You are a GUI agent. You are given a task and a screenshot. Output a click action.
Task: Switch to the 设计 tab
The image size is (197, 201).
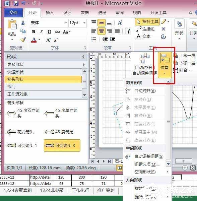(x=67, y=13)
